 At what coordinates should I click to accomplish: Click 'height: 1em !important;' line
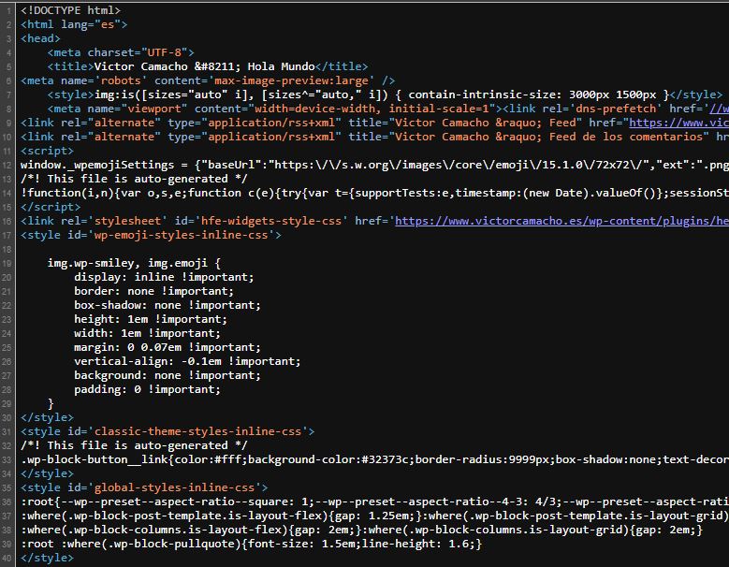pos(151,319)
